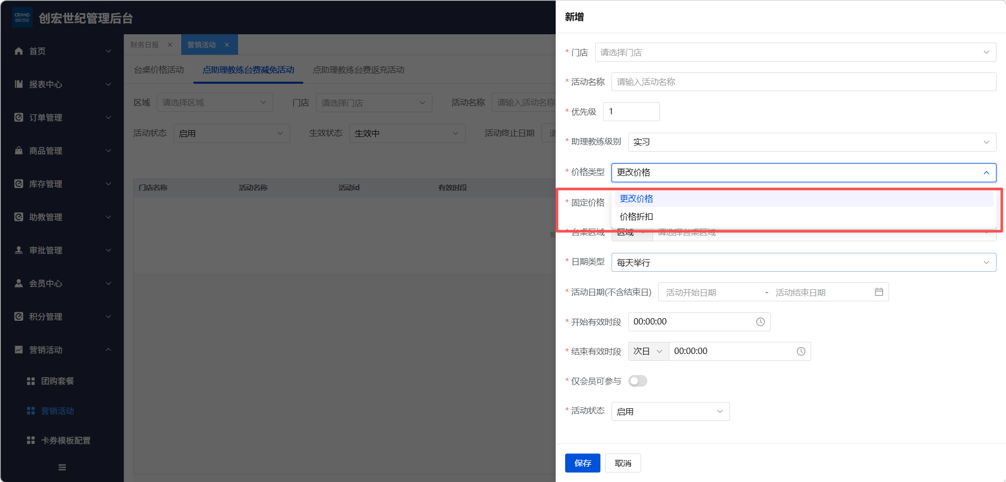Select 价格折扣 option from list
This screenshot has width=1006, height=482.
[636, 217]
